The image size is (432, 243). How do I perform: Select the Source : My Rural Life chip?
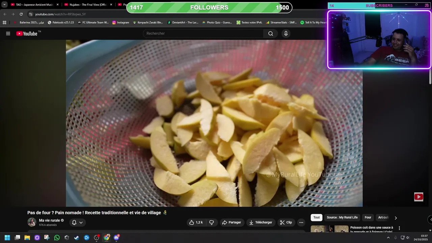[342, 218]
